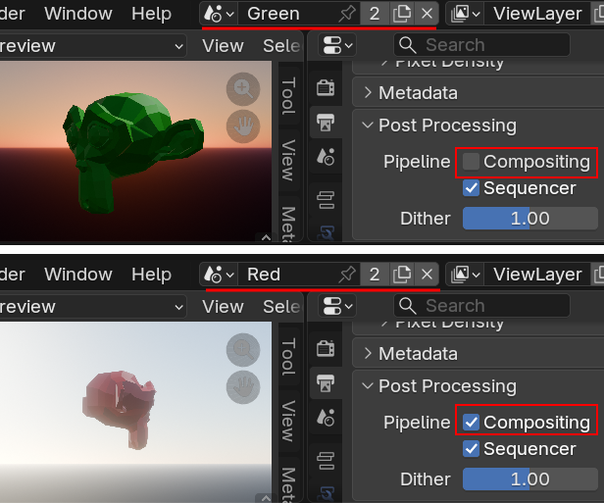Viewport: 604px width, 503px height.
Task: Enable Compositing checkbox in Green scene
Action: click(x=472, y=162)
